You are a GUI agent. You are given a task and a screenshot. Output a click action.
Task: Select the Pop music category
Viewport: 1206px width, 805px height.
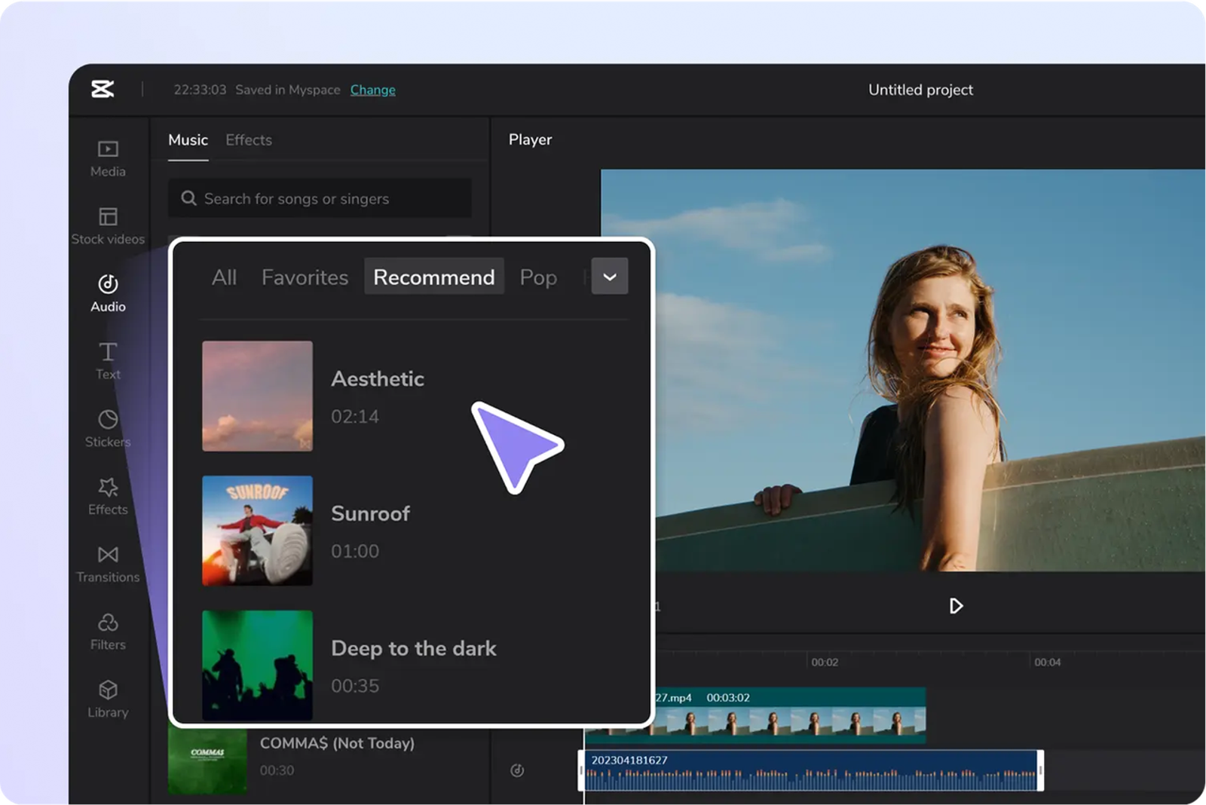pos(538,277)
